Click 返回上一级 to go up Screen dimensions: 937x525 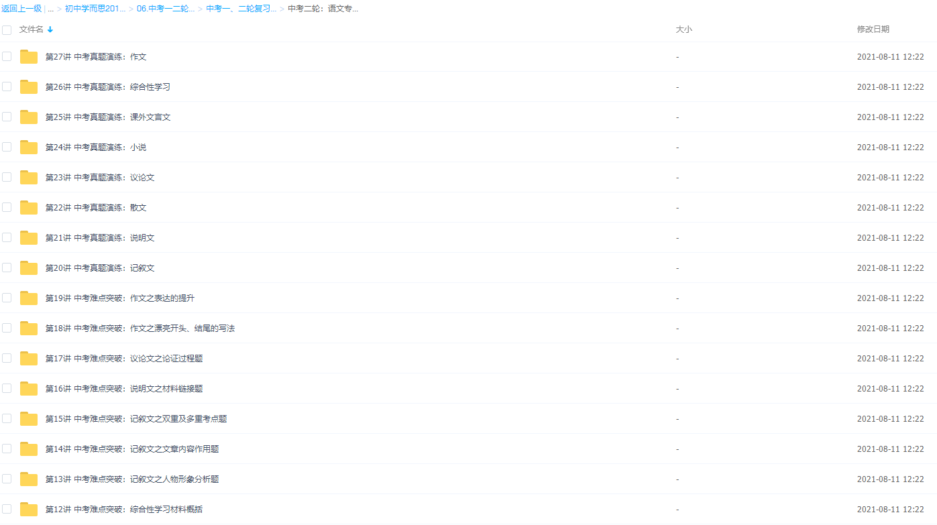click(x=21, y=9)
